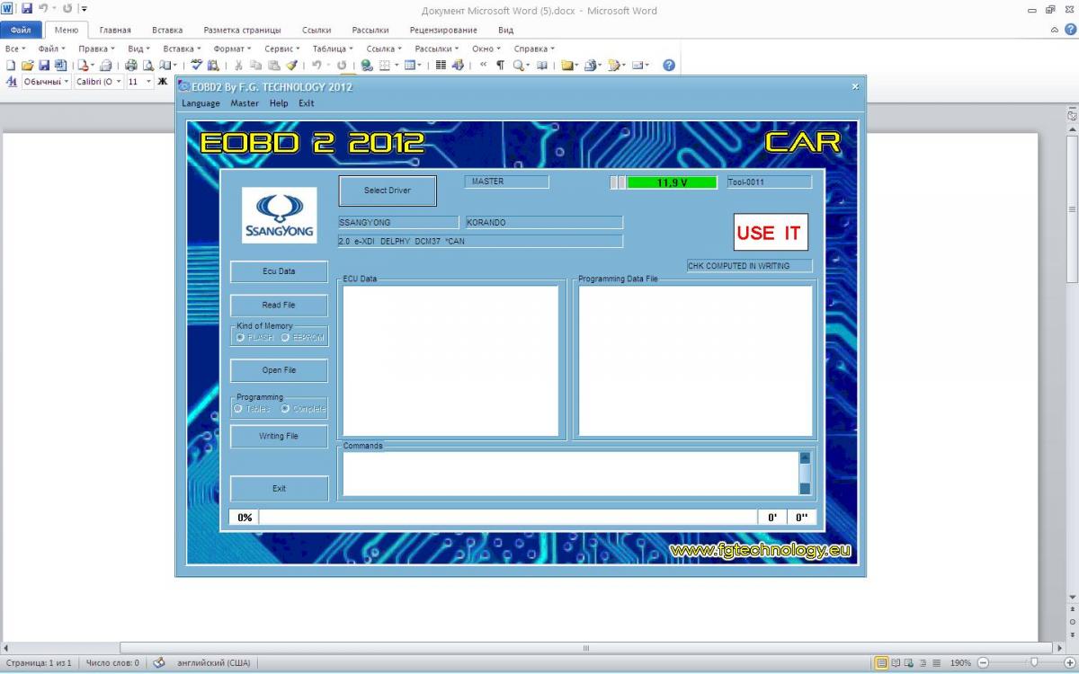Click the Exit button in left panel
This screenshot has width=1079, height=674.
click(279, 489)
